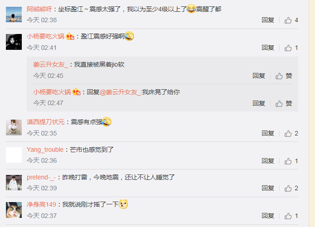Click 小杨要吃火锅's dark avatar picture
The width and height of the screenshot is (315, 227).
pos(14,42)
